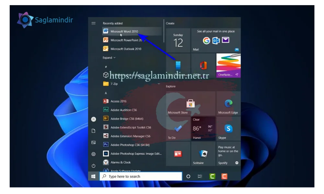Open Adobe Bridge CS6 (64bit)

tap(132, 119)
